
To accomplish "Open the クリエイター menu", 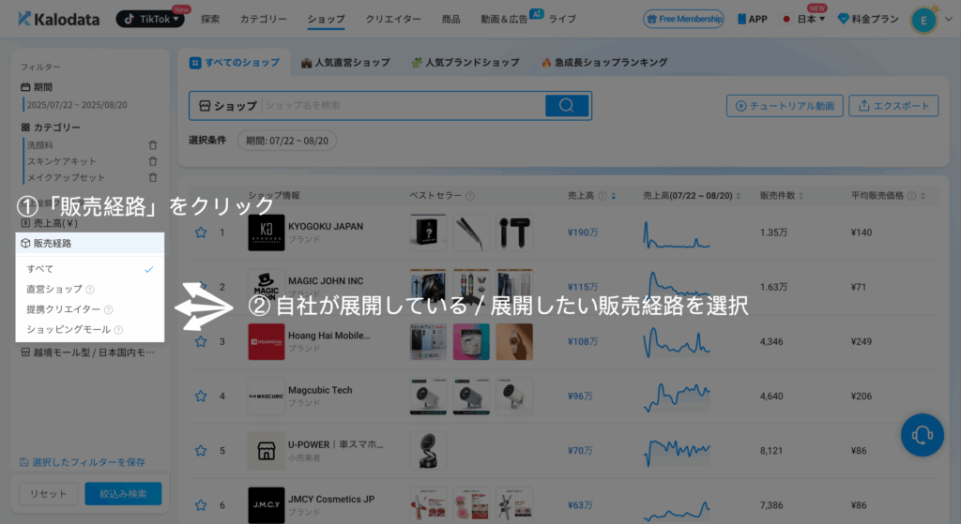I will [393, 19].
